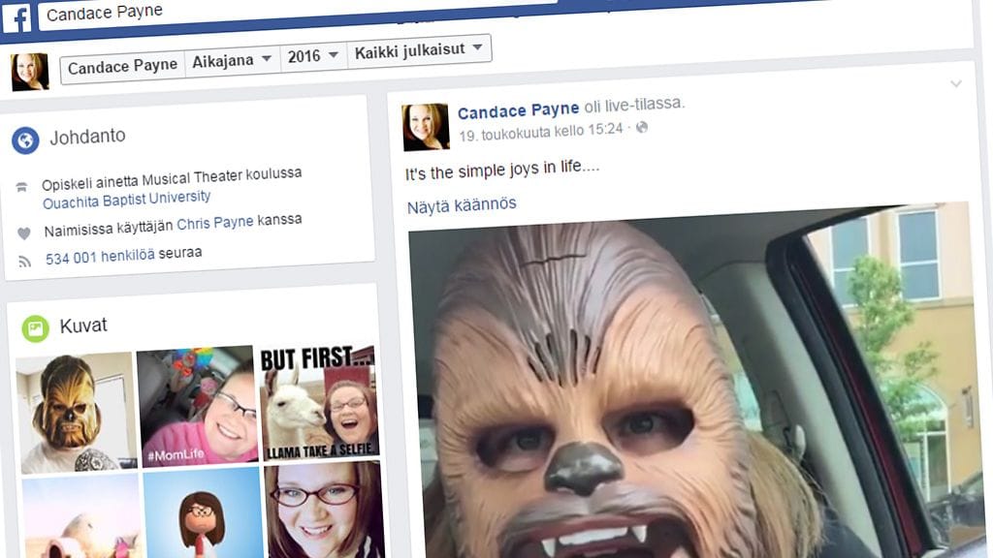Click the post privacy globe icon
Viewport: 993px width, 558px height.
(641, 128)
